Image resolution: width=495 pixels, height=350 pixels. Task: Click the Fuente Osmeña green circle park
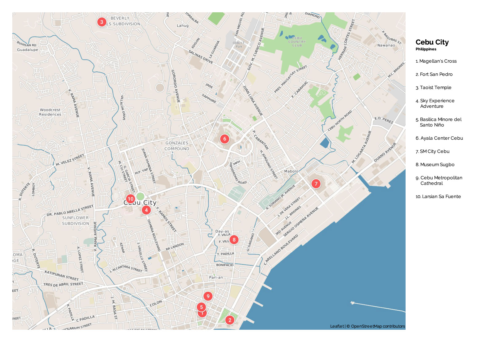pos(140,196)
